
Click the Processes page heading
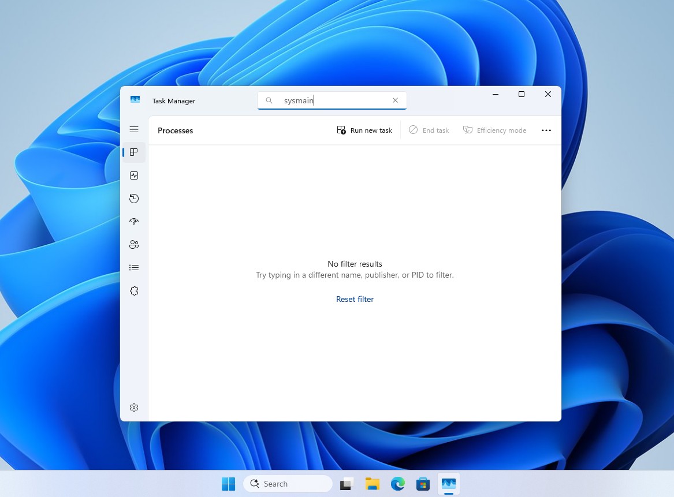(176, 130)
